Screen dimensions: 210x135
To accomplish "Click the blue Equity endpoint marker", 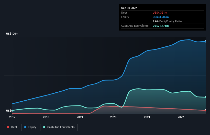I will pos(206,41).
